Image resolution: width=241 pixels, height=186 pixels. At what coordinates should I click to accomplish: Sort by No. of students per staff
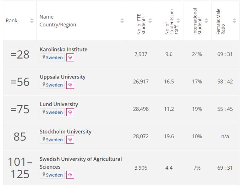(178, 21)
